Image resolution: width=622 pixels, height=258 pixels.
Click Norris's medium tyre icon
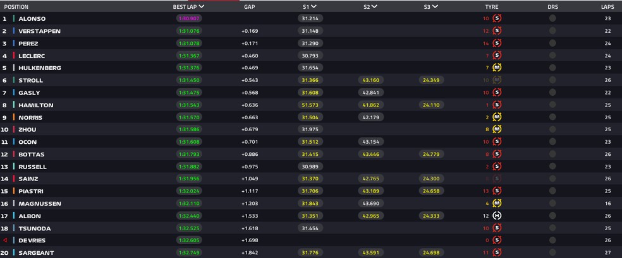497,117
